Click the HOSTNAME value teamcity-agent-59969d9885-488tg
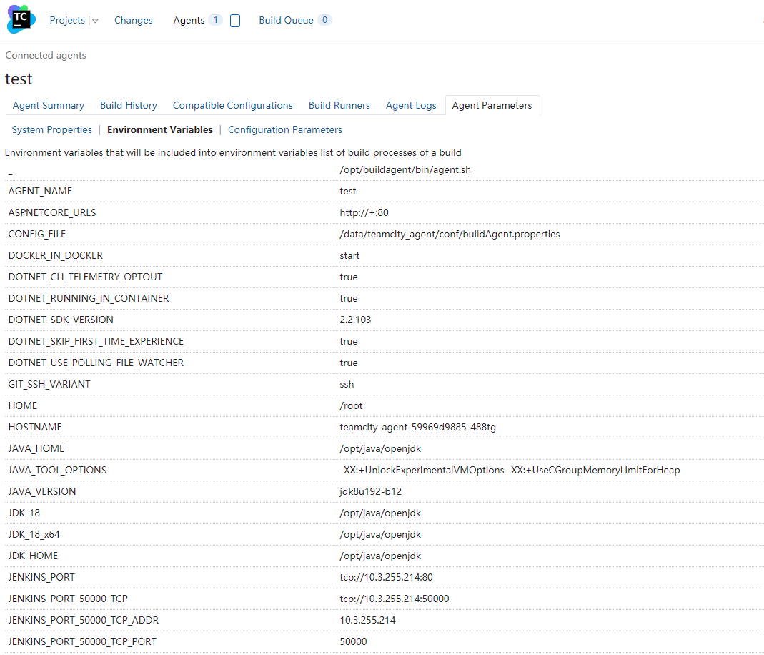The height and width of the screenshot is (655, 764). (x=417, y=427)
